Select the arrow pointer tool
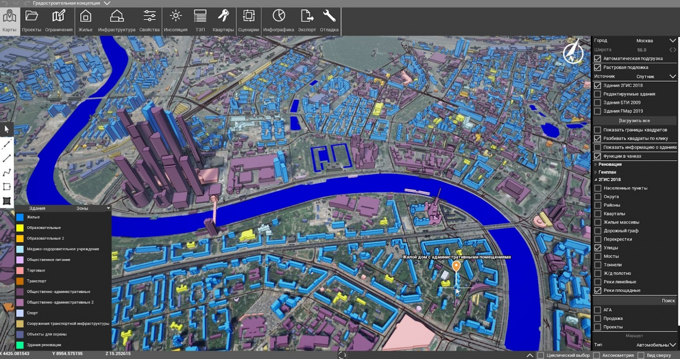Viewport: 680px width, 359px height. coord(7,129)
